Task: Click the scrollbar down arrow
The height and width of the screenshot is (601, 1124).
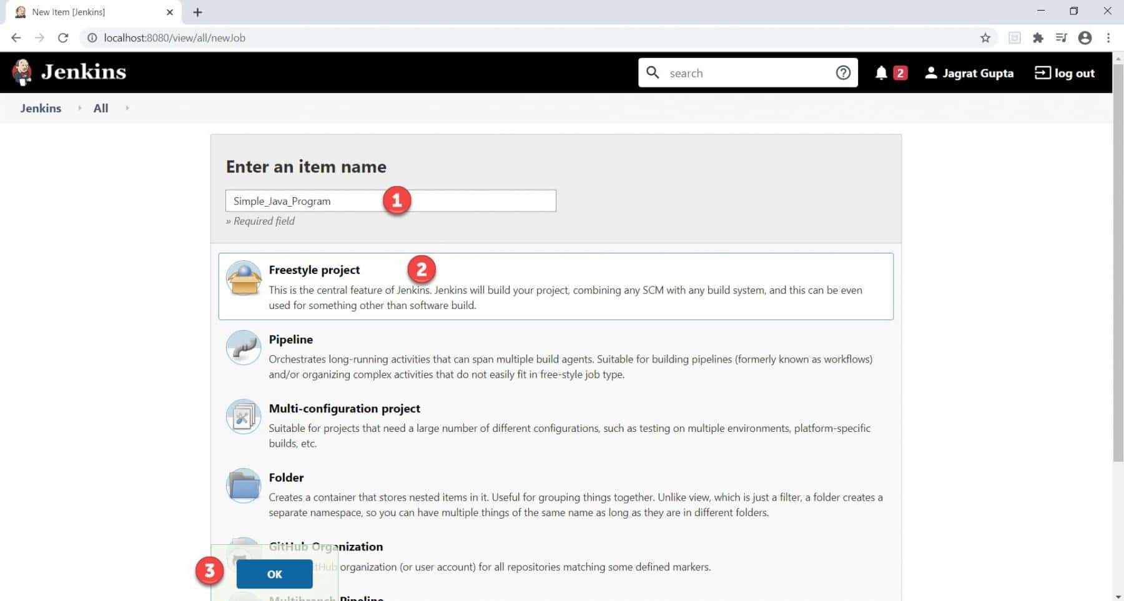Action: coord(1118,596)
